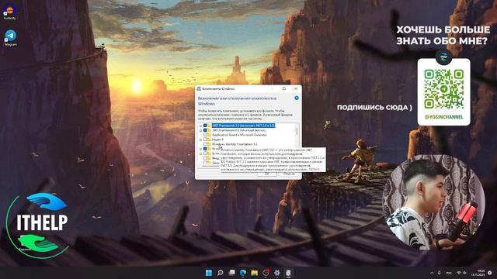The width and height of the screenshot is (497, 279).
Task: Enable the Hyper-V checkbox
Action: click(205, 139)
